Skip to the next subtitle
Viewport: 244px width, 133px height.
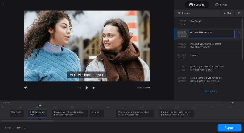[94, 88]
